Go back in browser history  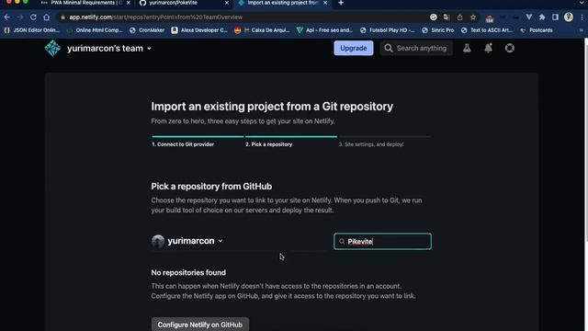click(7, 17)
